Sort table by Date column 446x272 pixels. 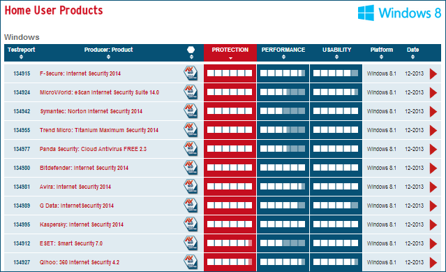(412, 52)
